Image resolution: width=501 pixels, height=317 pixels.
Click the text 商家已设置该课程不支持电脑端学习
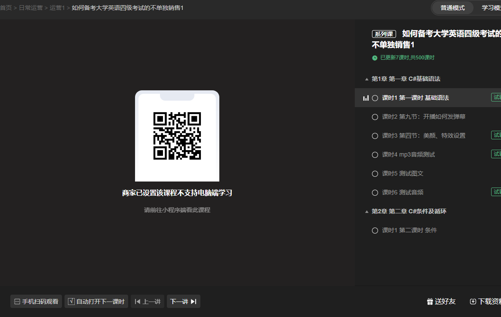tap(177, 193)
